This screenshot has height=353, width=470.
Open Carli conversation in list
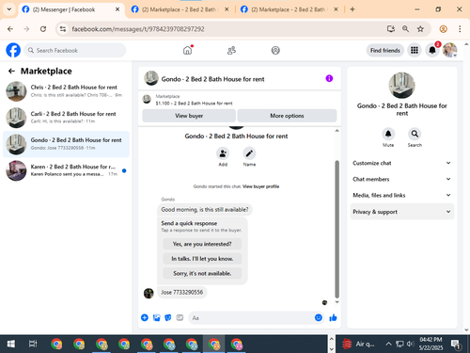tap(66, 118)
